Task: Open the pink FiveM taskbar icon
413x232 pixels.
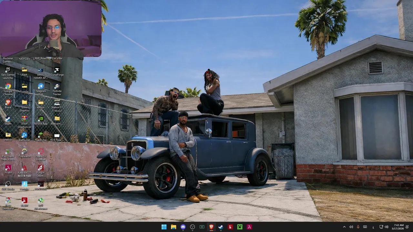Action: [x=249, y=227]
